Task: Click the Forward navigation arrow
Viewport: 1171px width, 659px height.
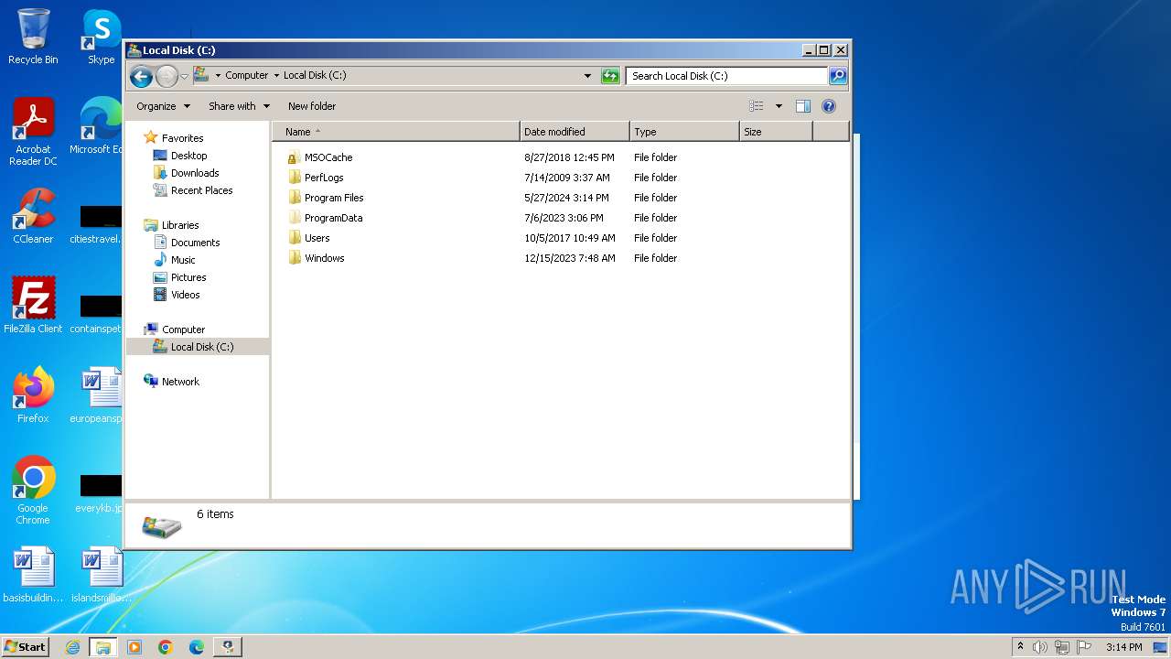Action: click(x=167, y=76)
